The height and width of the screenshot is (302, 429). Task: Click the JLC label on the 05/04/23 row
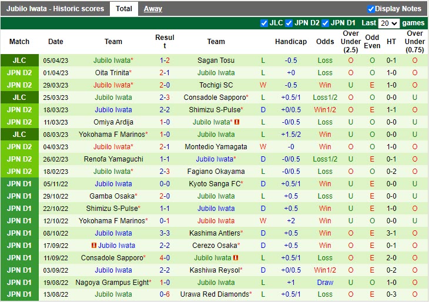(19, 61)
